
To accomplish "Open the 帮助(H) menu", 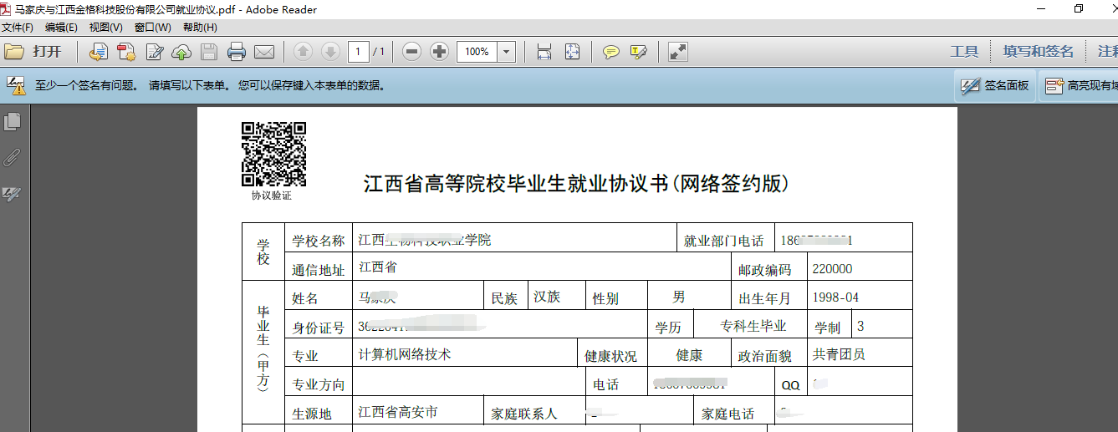I will [x=200, y=28].
